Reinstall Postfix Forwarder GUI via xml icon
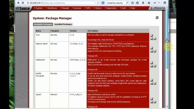The width and height of the screenshot is (194, 109). tap(155, 84)
